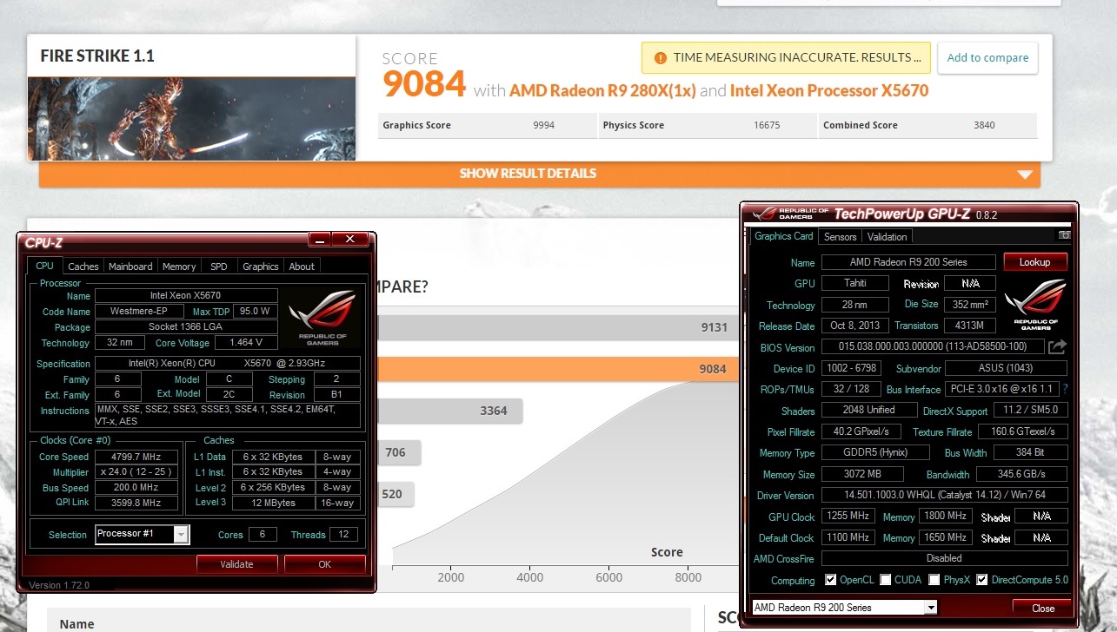This screenshot has width=1117, height=632.
Task: Click the Package value Socket 1366 LGA
Action: (x=186, y=327)
